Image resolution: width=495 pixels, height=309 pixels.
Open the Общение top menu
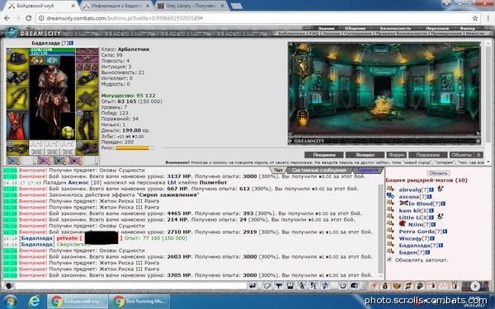tap(355, 28)
